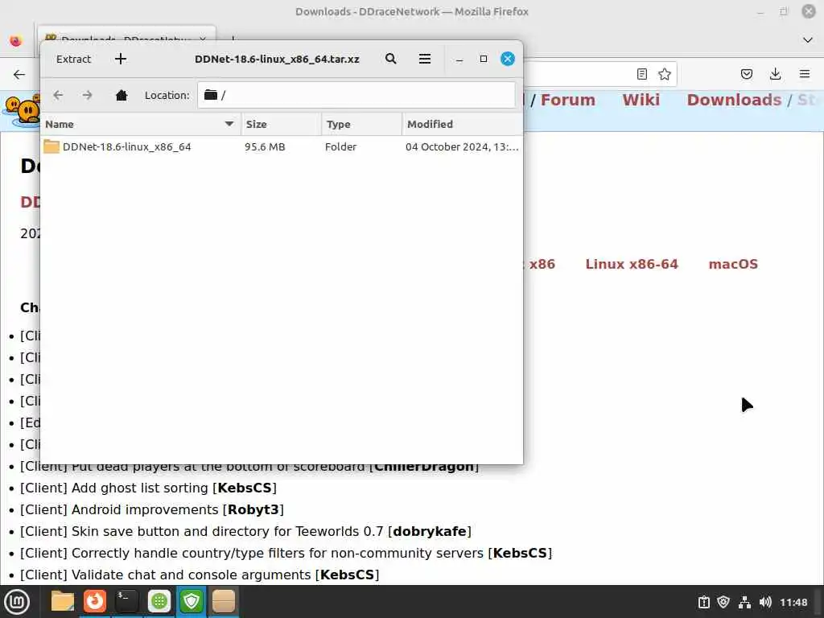Go back in archive manager location history

58,95
